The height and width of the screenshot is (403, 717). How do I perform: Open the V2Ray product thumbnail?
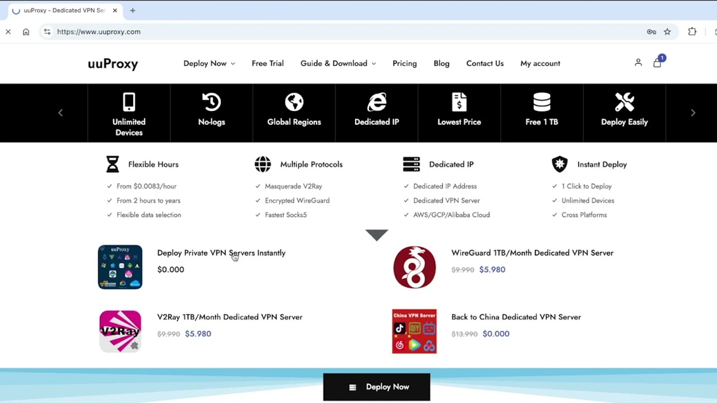tap(120, 331)
